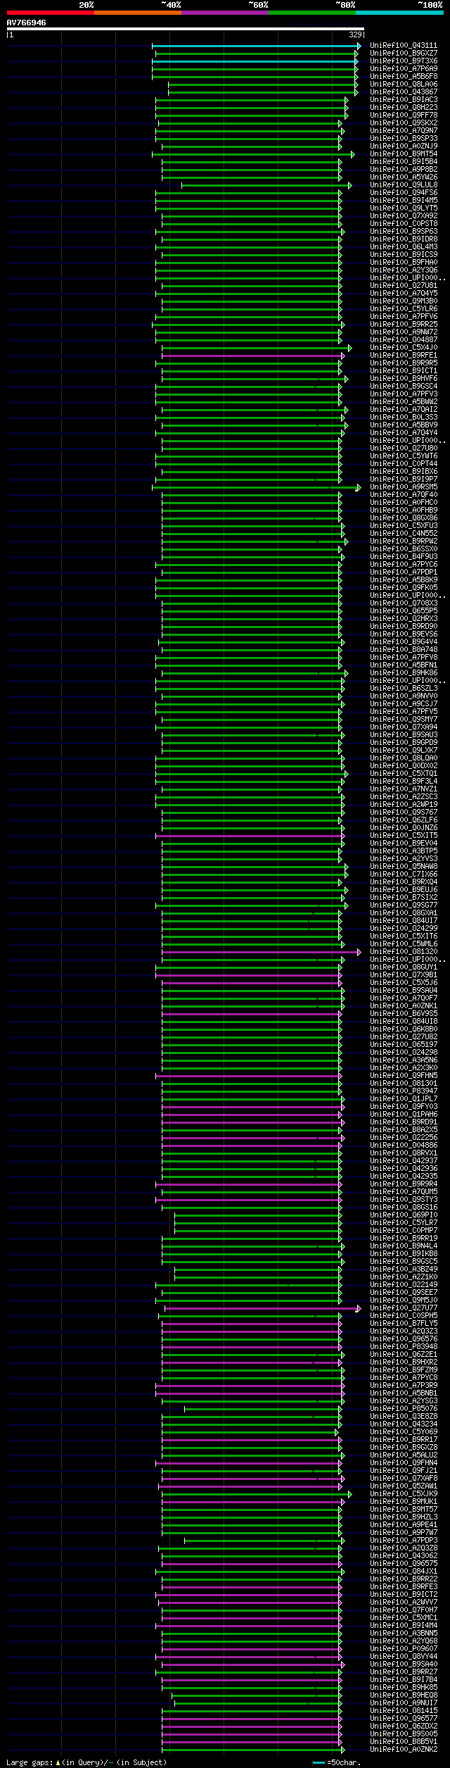Image resolution: width=450 pixels, height=1768 pixels.
Task: Open hit UniRef100_Q8LA06
Action: pos(404,84)
